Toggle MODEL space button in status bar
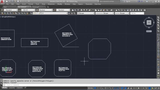This screenshot has width=160, height=90. [90, 88]
